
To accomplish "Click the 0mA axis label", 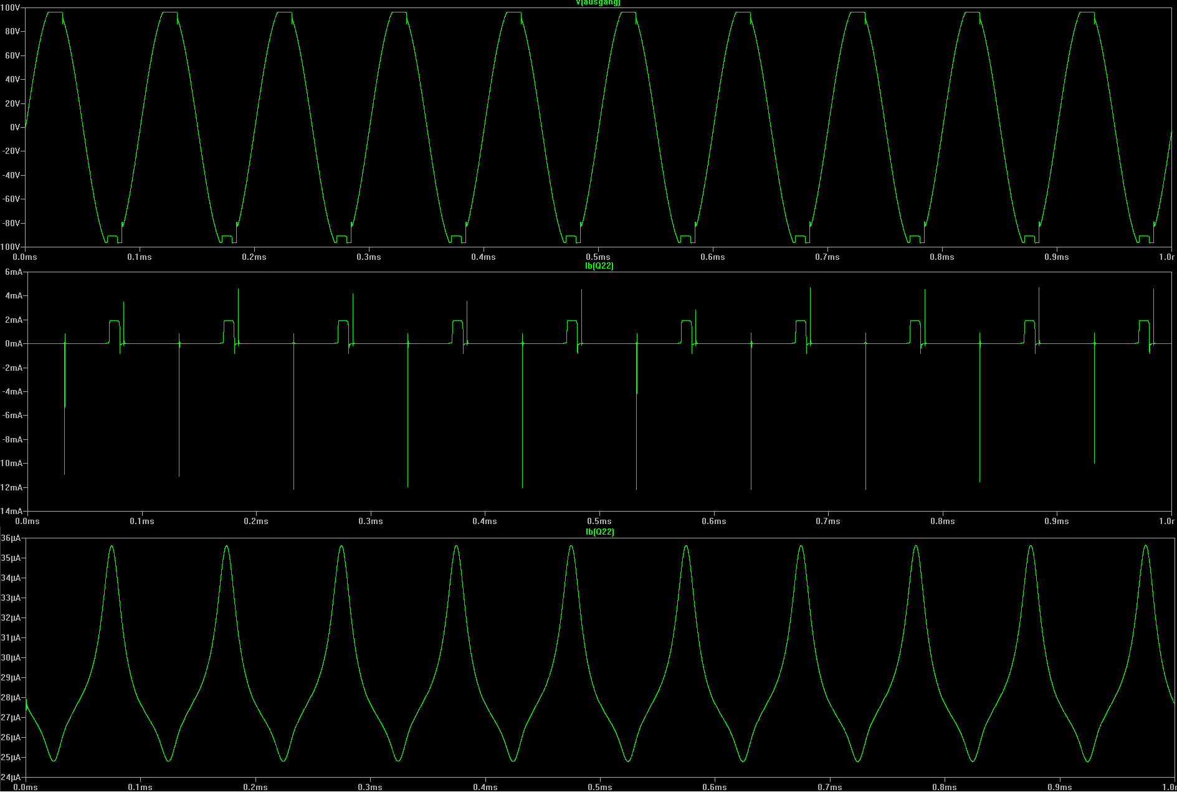I will click(x=14, y=344).
